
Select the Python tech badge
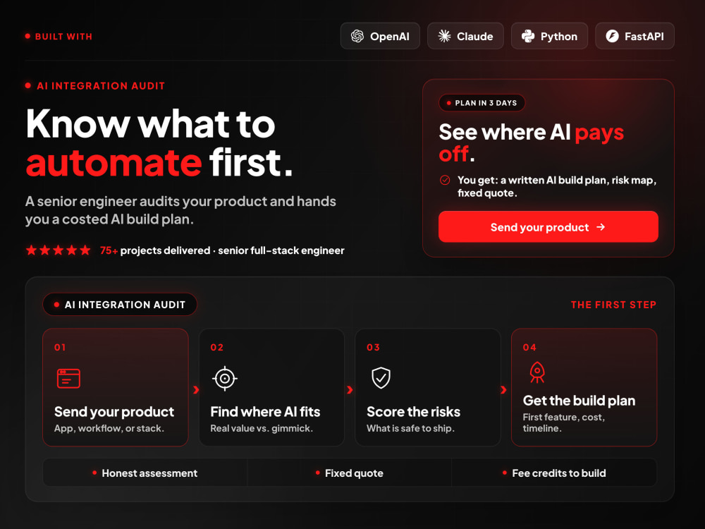coord(549,36)
